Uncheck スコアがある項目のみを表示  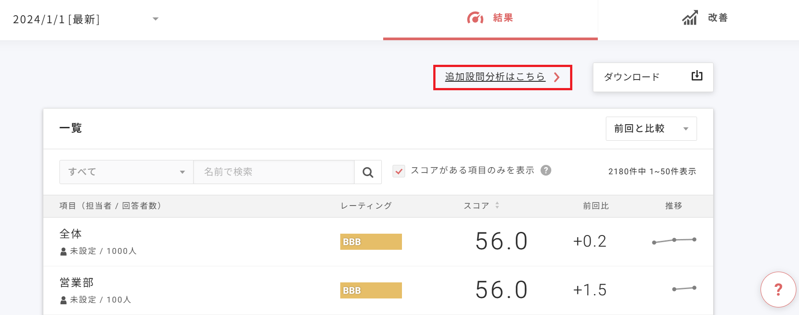(x=398, y=171)
